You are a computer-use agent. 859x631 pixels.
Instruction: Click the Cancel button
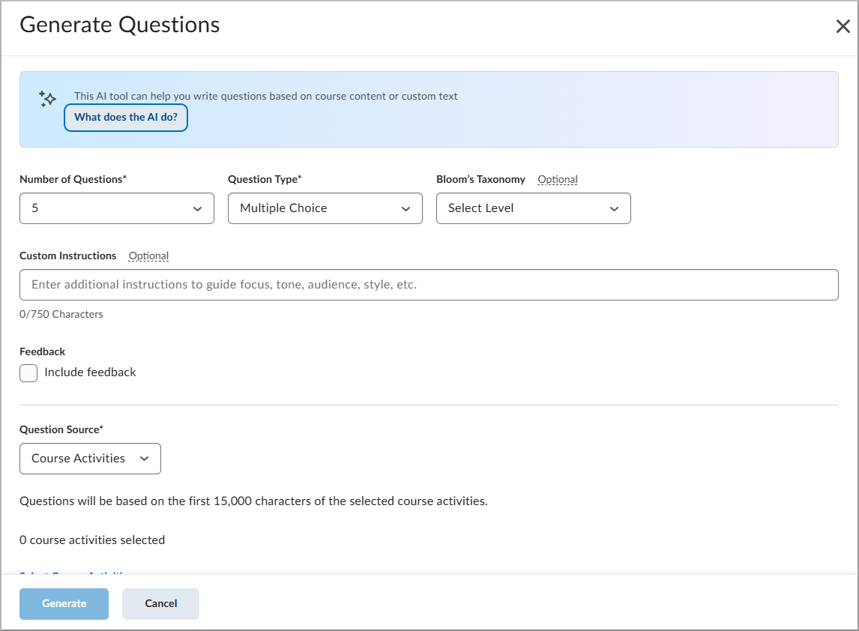[x=160, y=603]
